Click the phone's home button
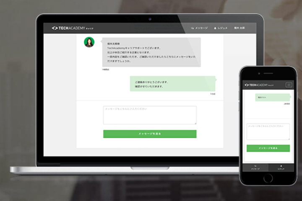The image size is (302, 201). point(268,178)
